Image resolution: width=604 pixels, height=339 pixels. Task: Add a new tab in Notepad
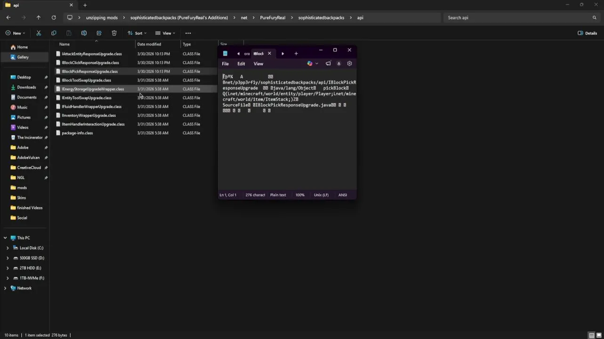click(x=296, y=54)
